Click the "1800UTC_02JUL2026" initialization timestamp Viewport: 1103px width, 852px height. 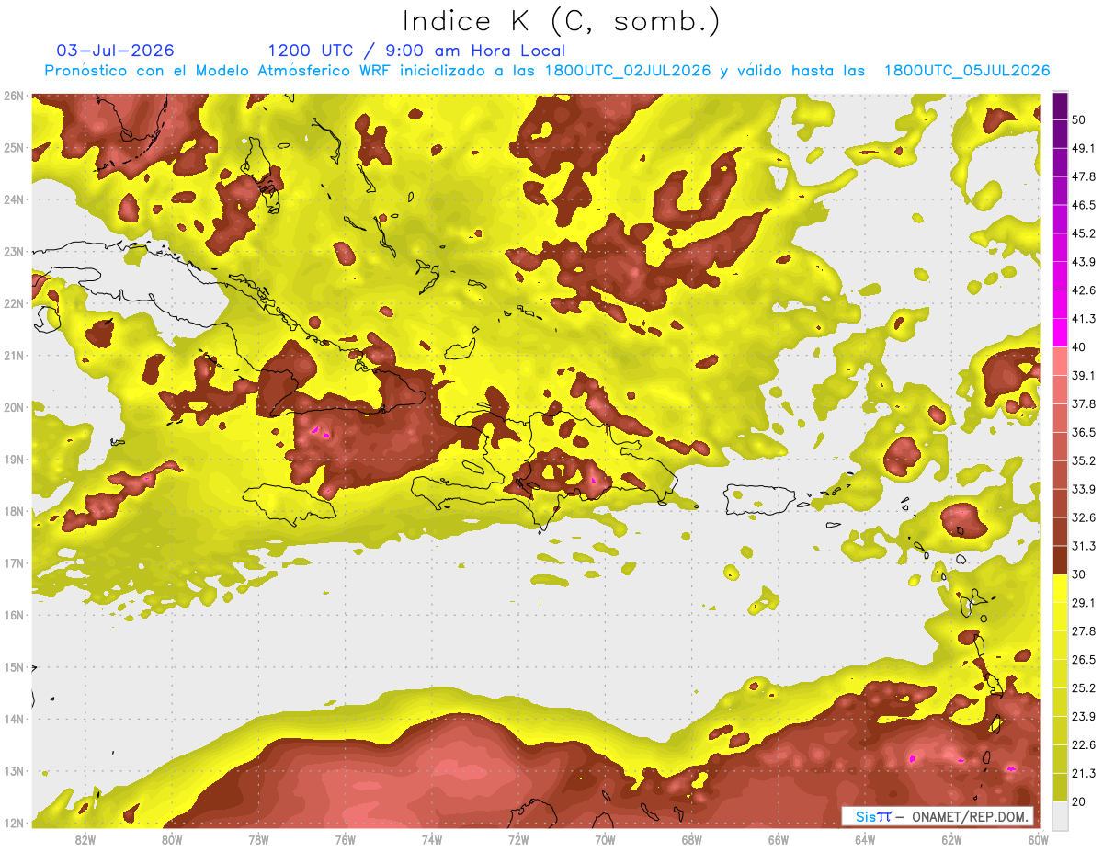tap(628, 71)
